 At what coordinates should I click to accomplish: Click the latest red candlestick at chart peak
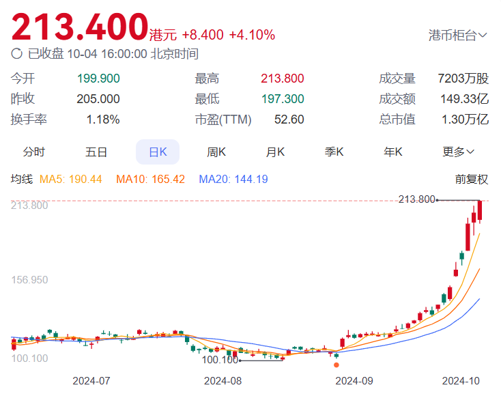point(480,210)
